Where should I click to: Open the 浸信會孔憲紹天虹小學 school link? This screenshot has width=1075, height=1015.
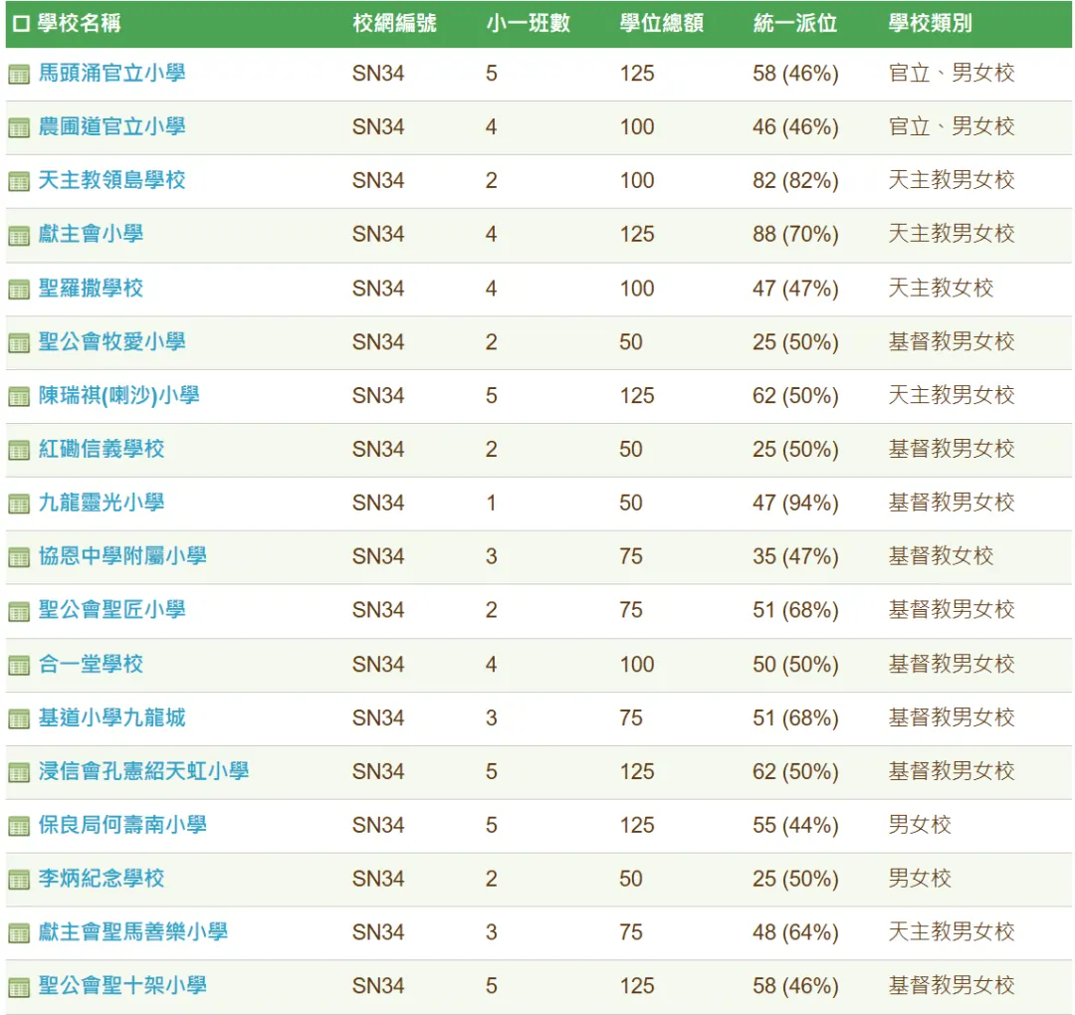143,771
